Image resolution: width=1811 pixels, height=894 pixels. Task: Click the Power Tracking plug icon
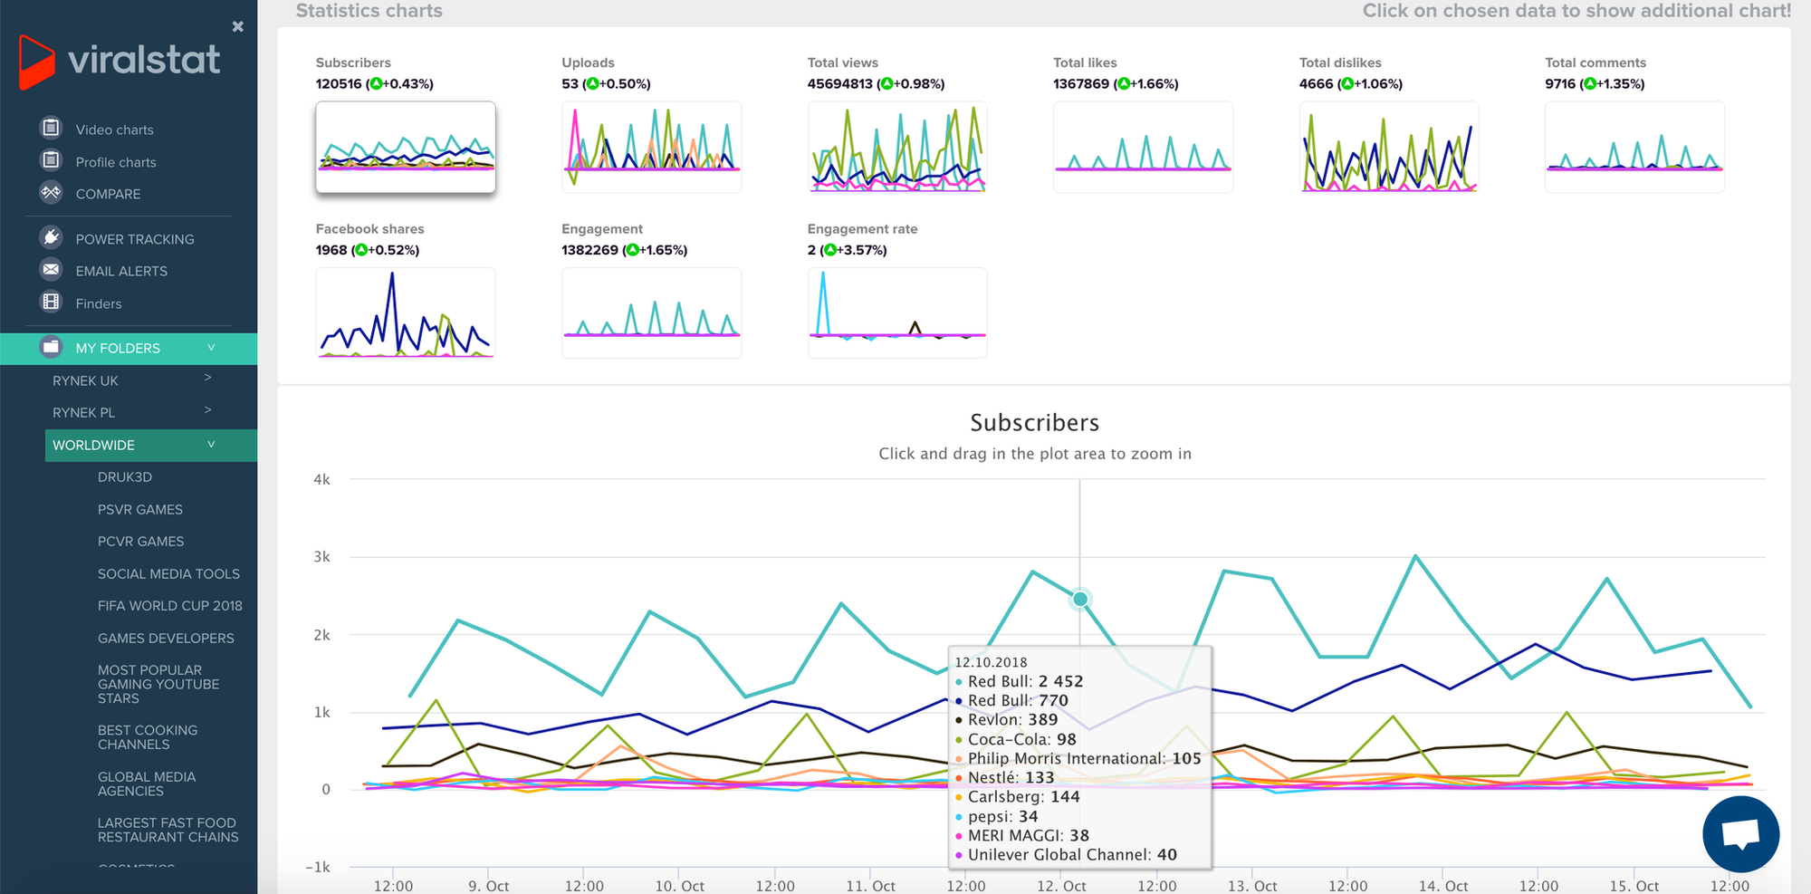click(x=52, y=237)
